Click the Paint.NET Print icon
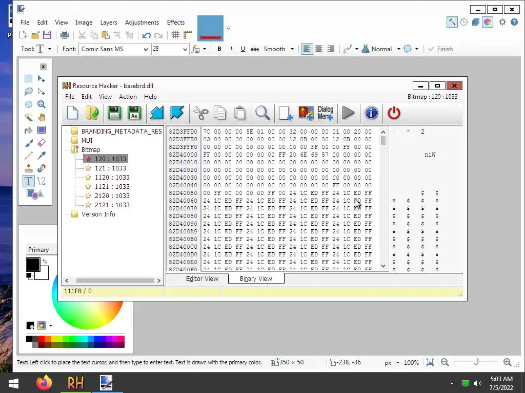This screenshot has width=525, height=393. click(x=64, y=35)
